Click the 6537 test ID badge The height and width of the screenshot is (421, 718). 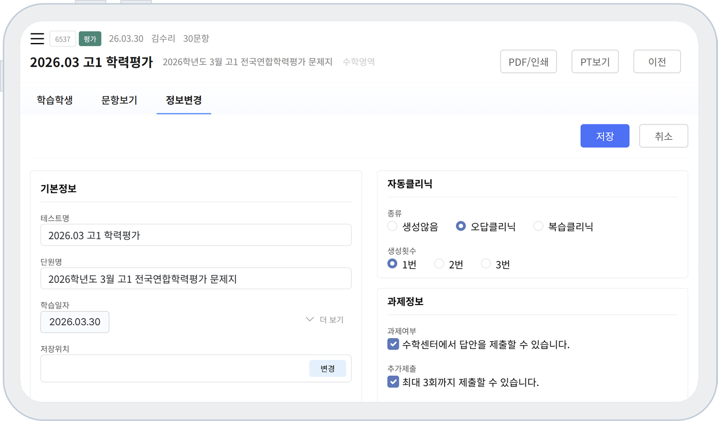[63, 39]
